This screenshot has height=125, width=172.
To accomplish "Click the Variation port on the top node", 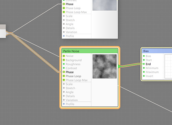I will point(64,32).
